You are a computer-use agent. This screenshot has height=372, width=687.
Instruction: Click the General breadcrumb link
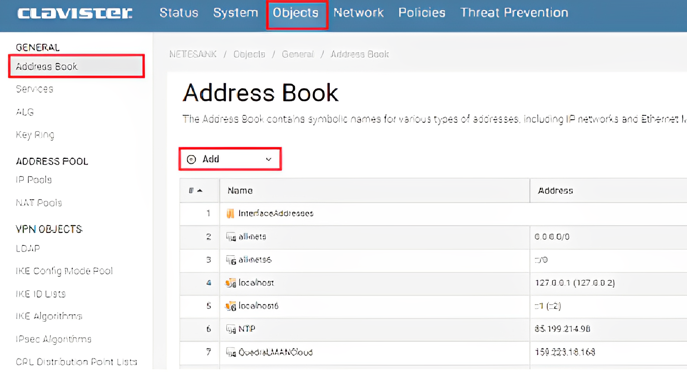coord(298,54)
